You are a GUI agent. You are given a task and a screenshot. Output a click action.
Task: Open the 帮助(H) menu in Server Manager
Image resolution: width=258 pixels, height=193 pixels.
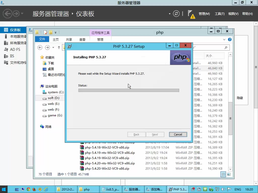pyautogui.click(x=247, y=14)
